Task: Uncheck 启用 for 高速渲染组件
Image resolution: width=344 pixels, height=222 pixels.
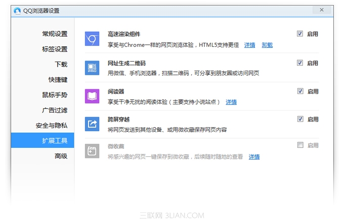Action: (300, 34)
